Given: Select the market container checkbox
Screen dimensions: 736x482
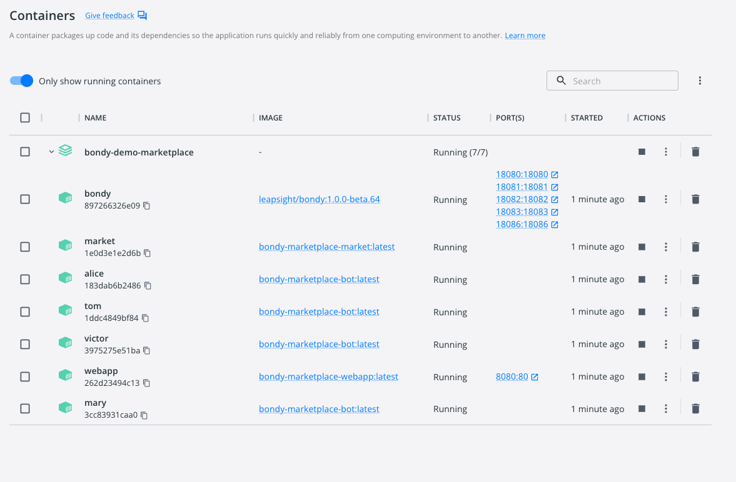Looking at the screenshot, I should [x=25, y=247].
